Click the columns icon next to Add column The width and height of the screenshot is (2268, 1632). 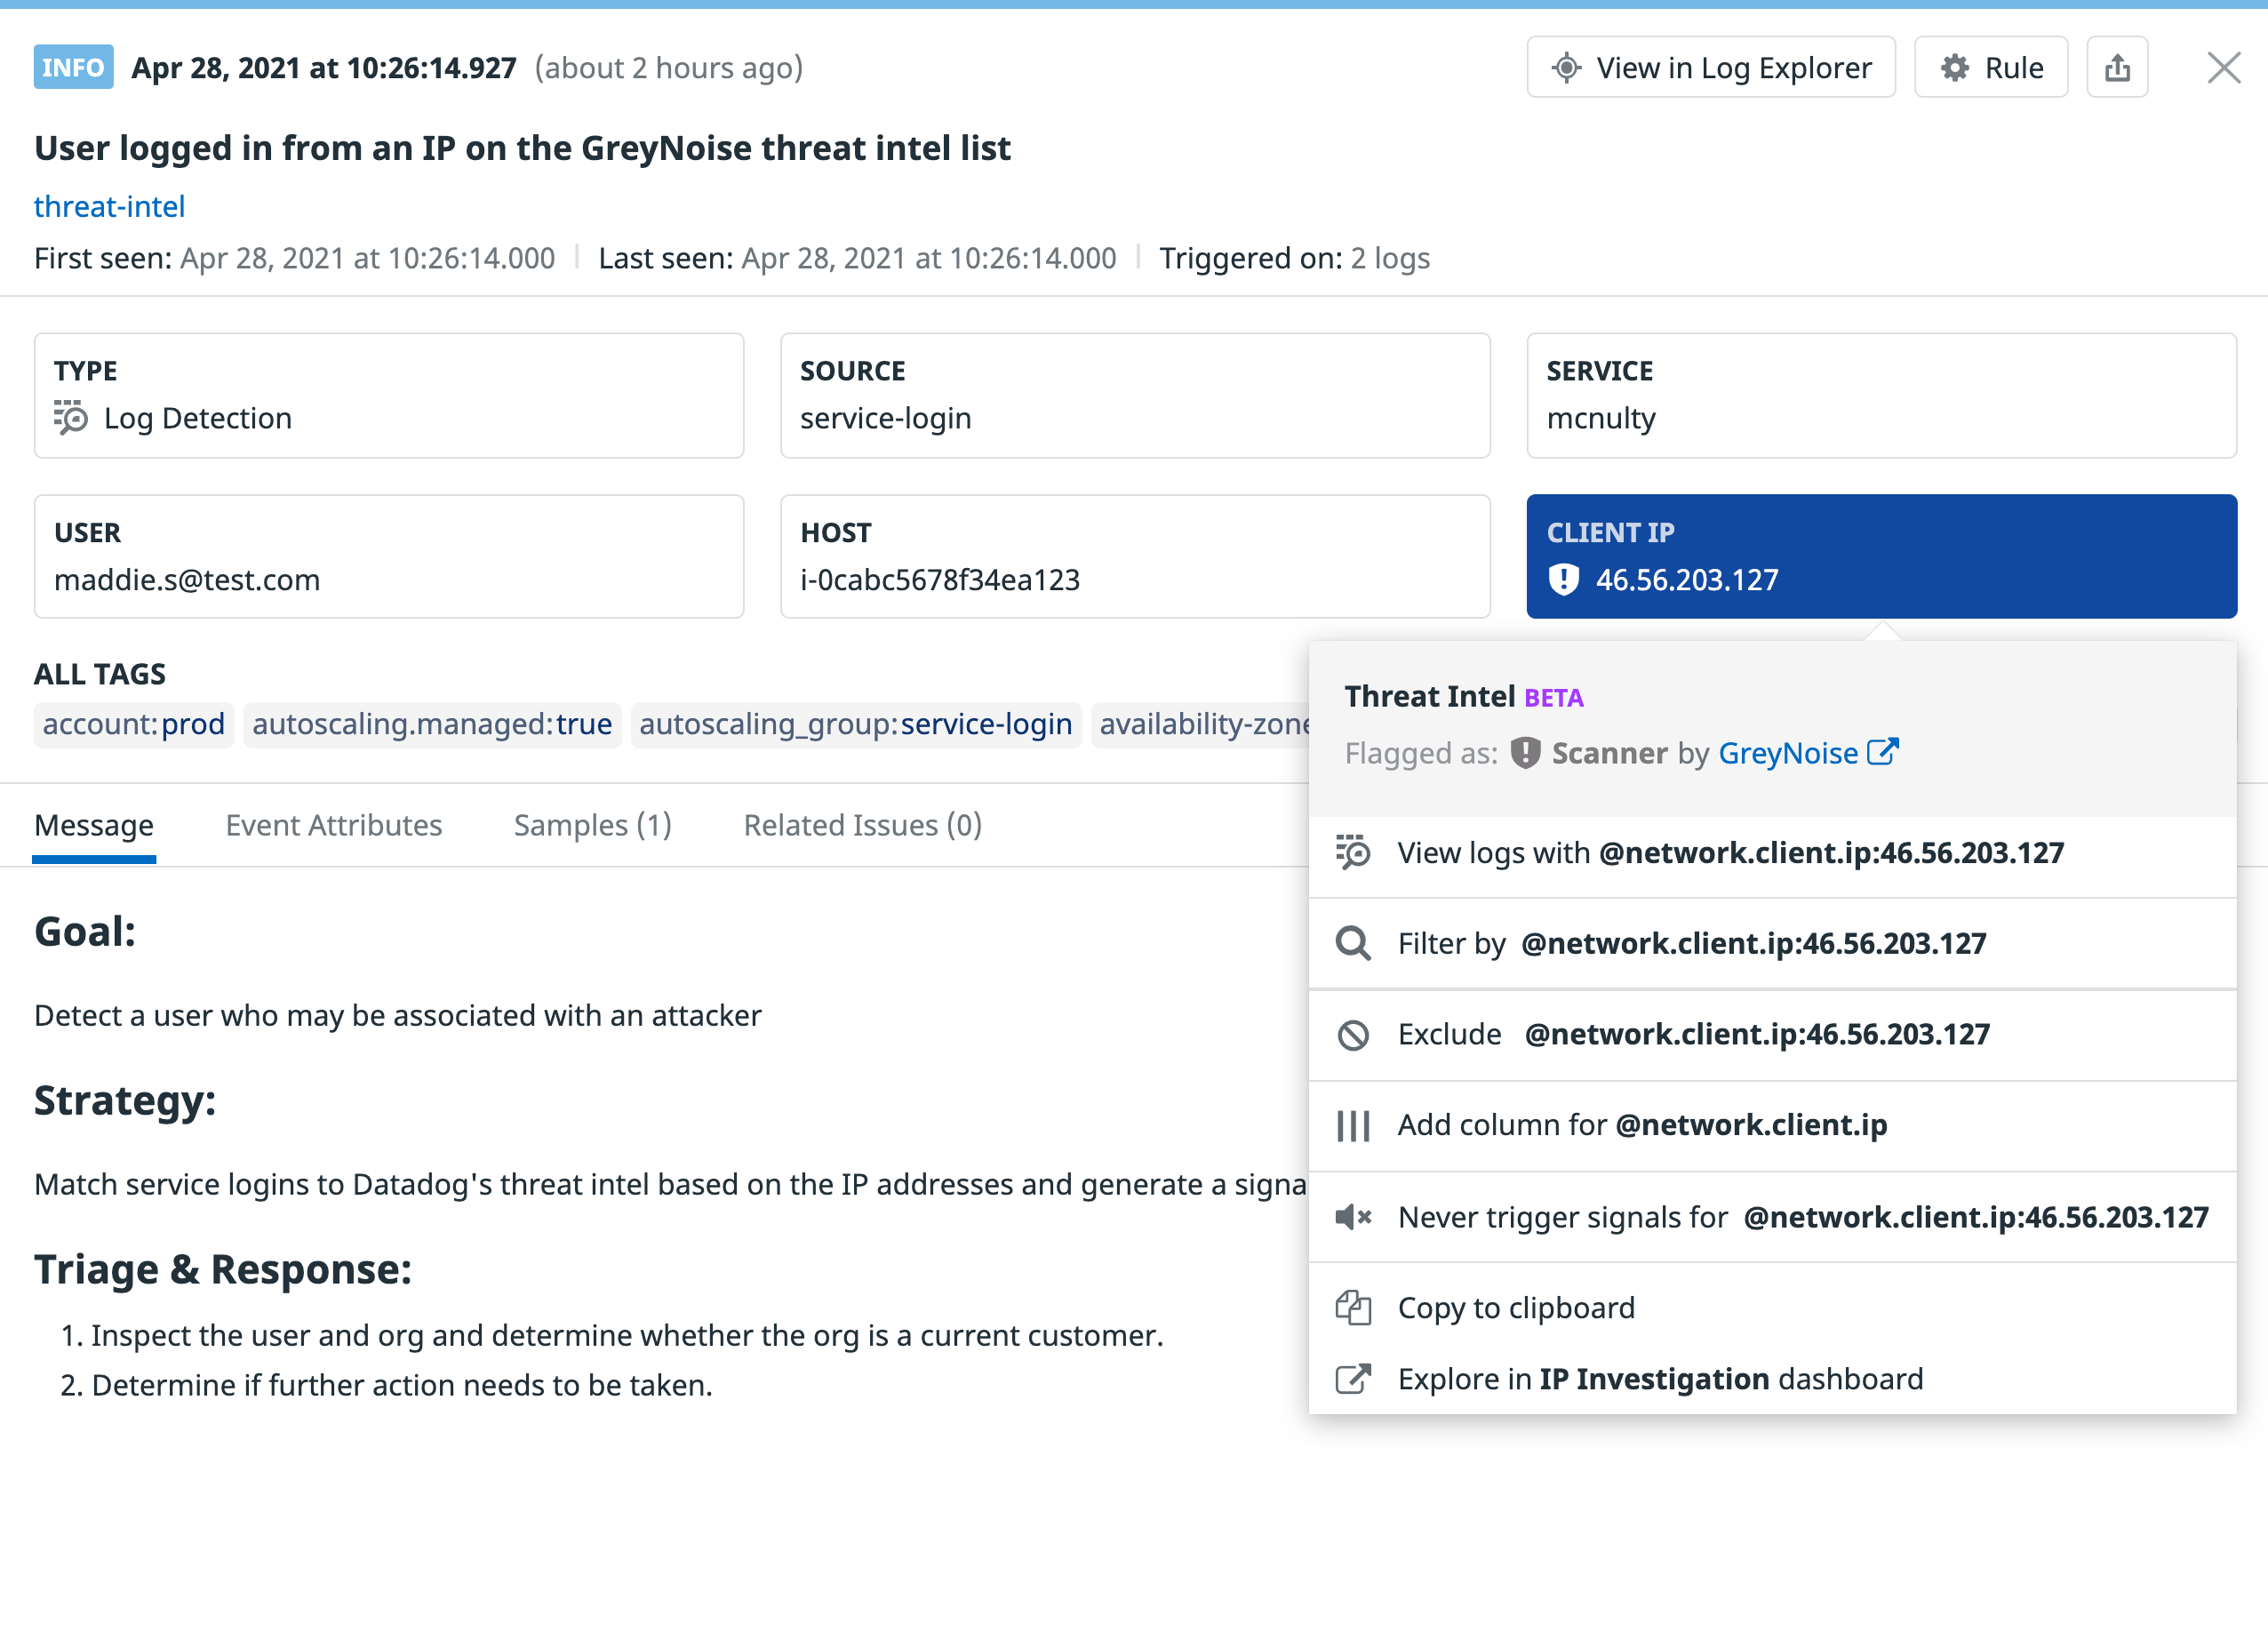pos(1352,1125)
